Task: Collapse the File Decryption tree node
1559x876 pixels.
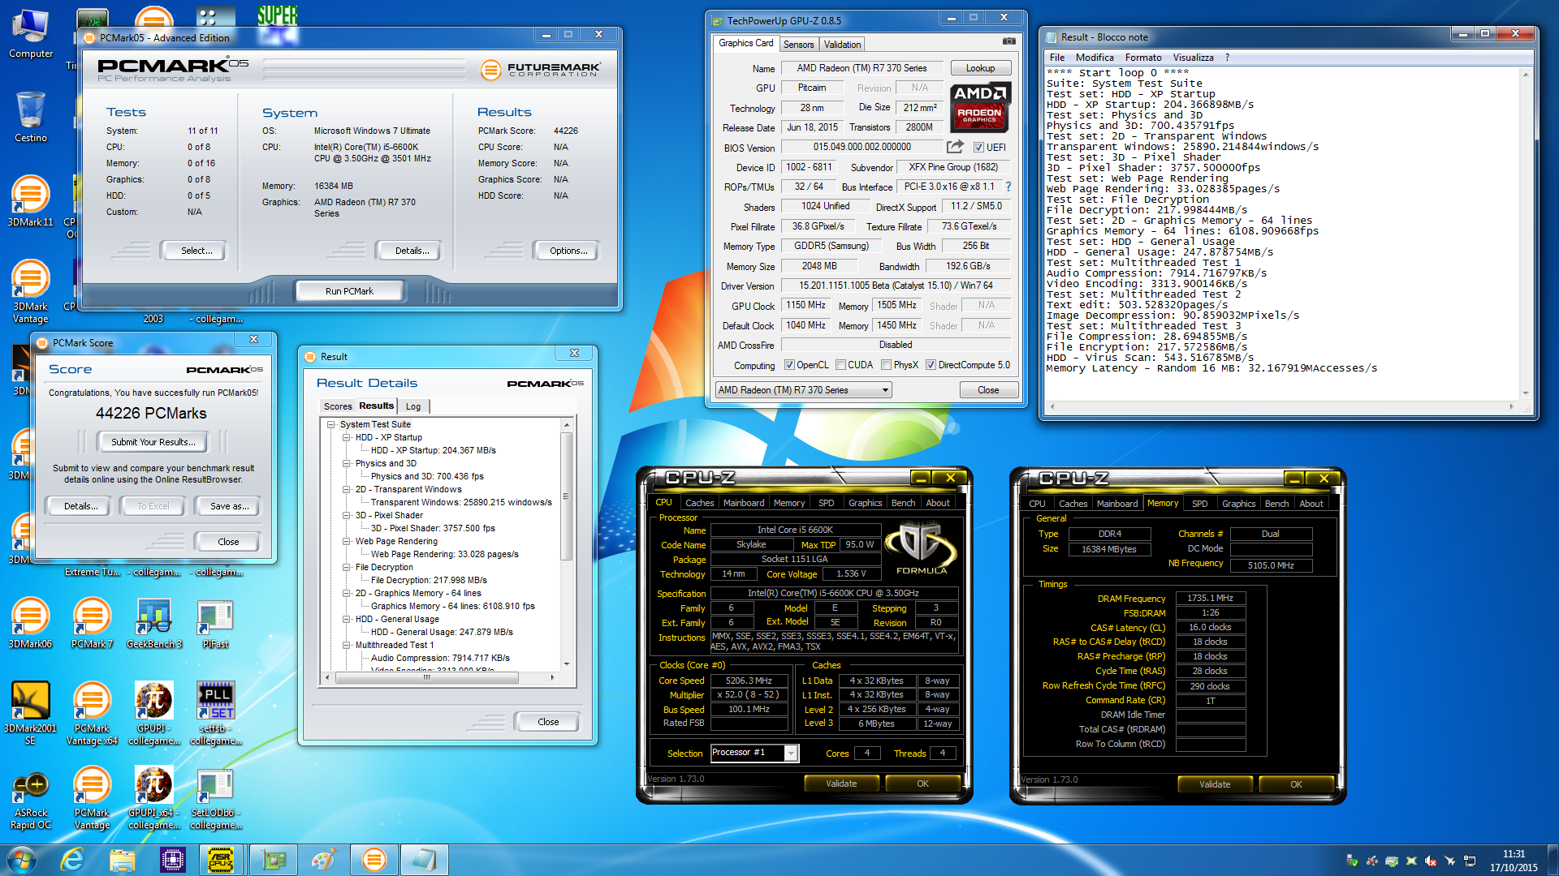Action: click(x=346, y=567)
